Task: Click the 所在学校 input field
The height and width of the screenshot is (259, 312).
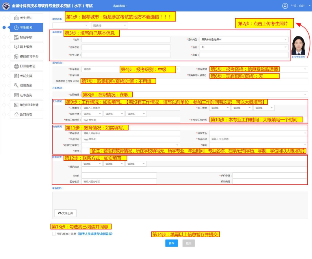Action: point(131,133)
